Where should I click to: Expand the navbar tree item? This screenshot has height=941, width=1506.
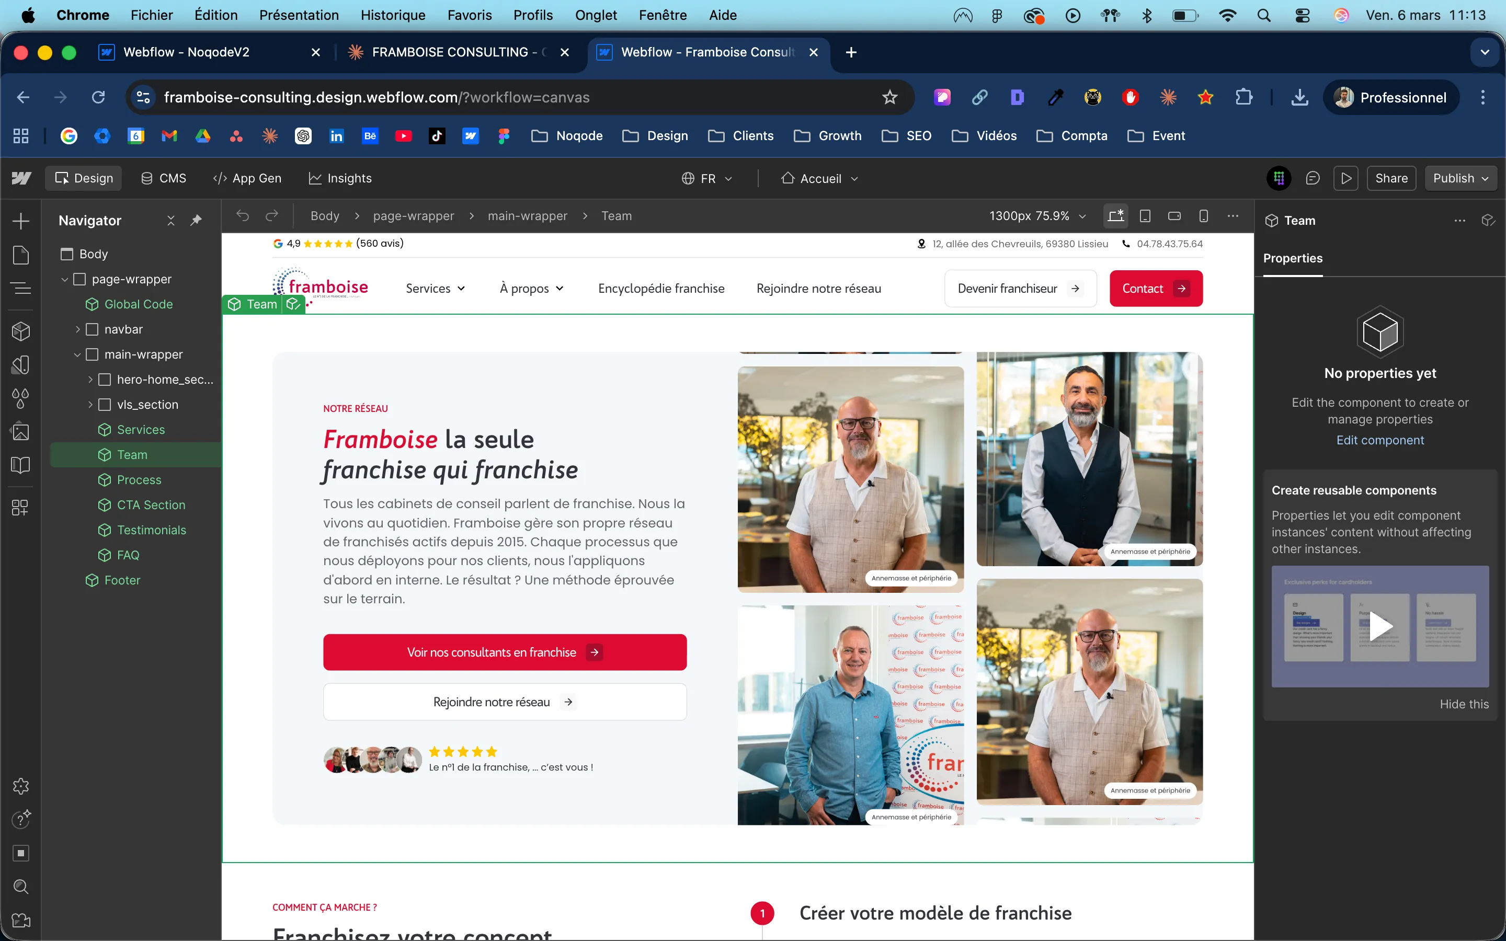click(x=78, y=329)
